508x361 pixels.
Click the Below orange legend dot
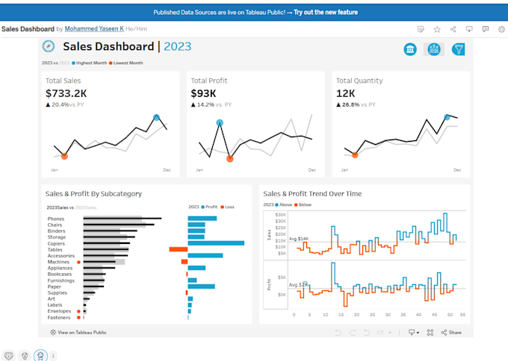[x=296, y=205]
